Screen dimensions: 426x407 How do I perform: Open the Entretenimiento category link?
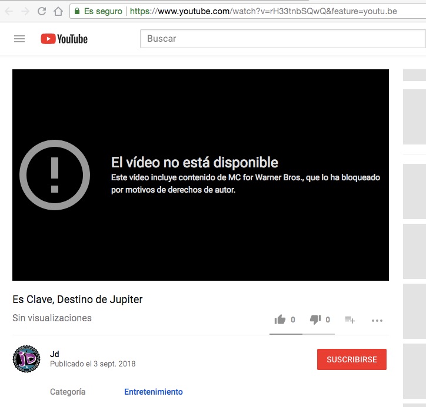[153, 392]
